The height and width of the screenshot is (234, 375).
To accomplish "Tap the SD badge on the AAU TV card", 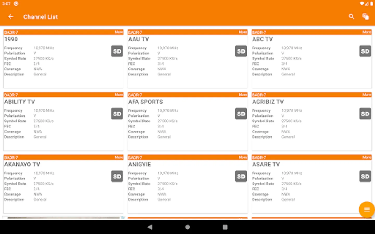I will click(241, 51).
